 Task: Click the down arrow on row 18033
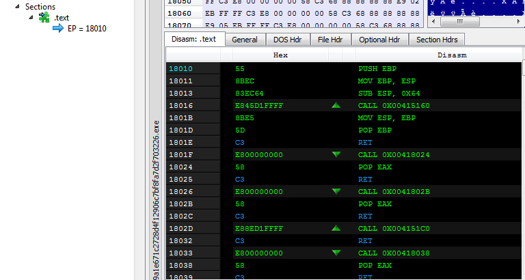(x=335, y=253)
